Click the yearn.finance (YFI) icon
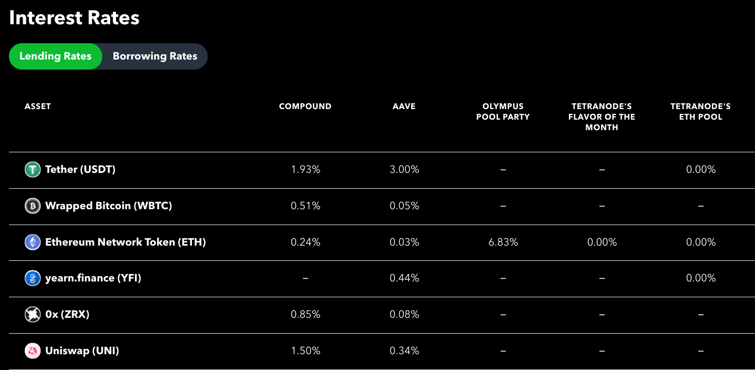The width and height of the screenshot is (755, 370). coord(33,278)
